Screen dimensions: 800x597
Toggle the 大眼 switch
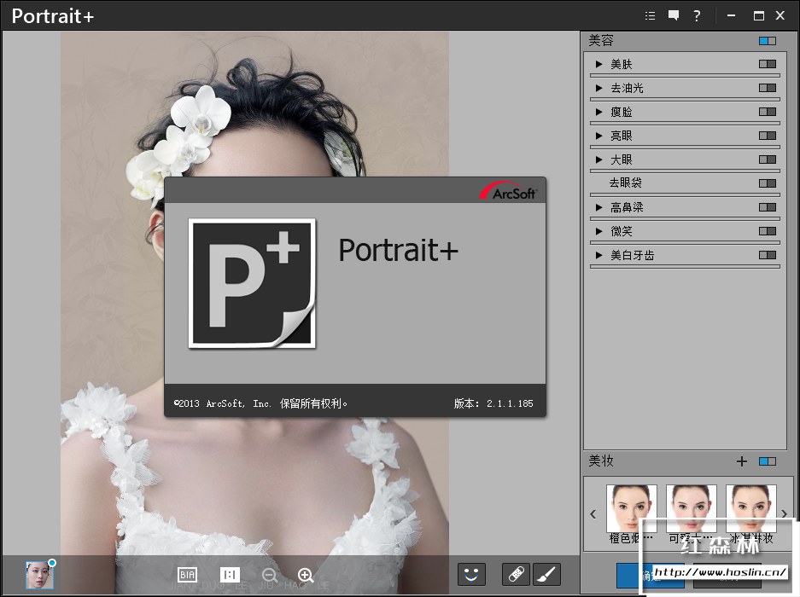(768, 159)
